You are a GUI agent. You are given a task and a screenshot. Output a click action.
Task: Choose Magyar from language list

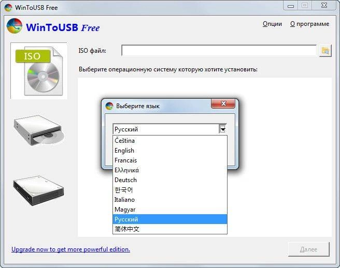(x=170, y=210)
